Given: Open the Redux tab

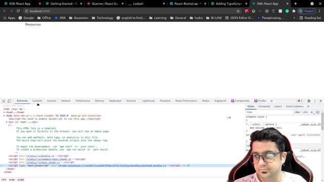Looking at the screenshot, I should tap(206, 101).
